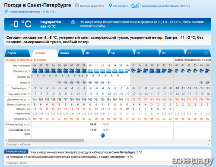Click the temperature value -10 at hour 00 tomorrow
Screen dimensions: 216x167
177,88
